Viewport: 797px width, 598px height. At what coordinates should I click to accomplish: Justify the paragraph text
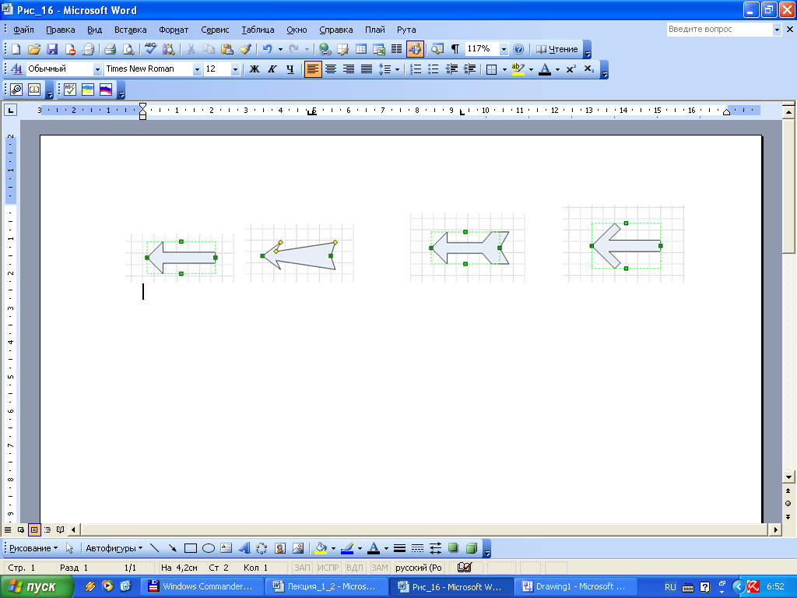367,69
